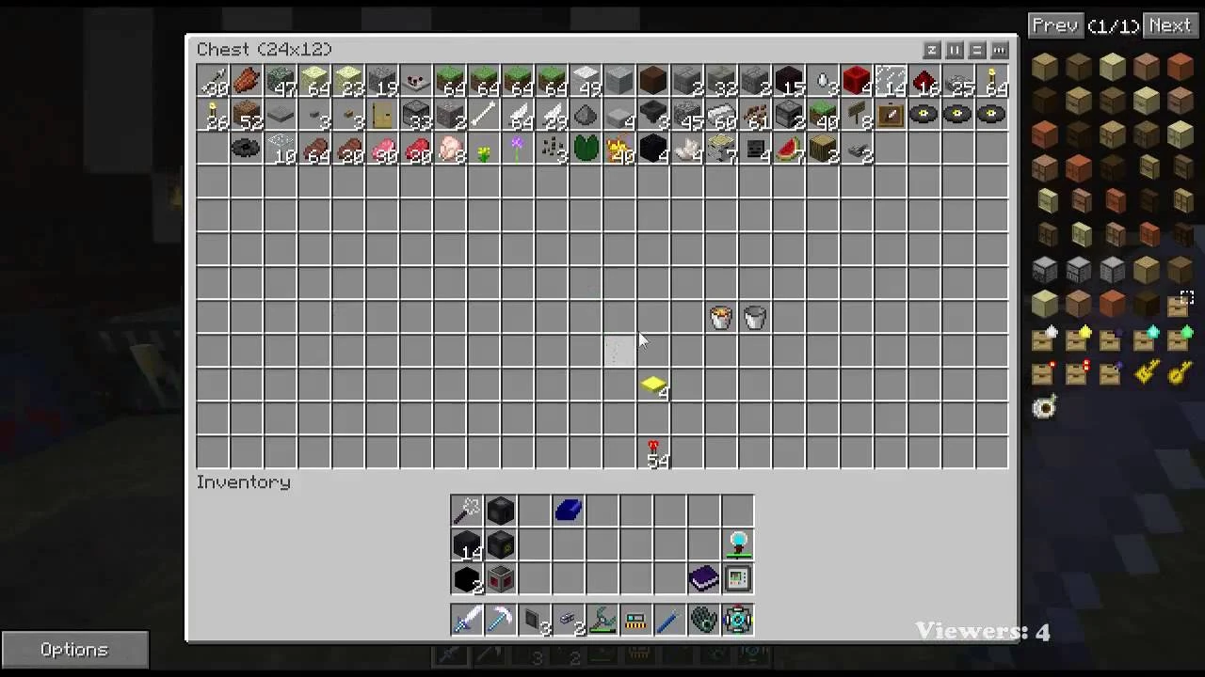
Task: Grab the monitor block in inventory
Action: click(738, 578)
